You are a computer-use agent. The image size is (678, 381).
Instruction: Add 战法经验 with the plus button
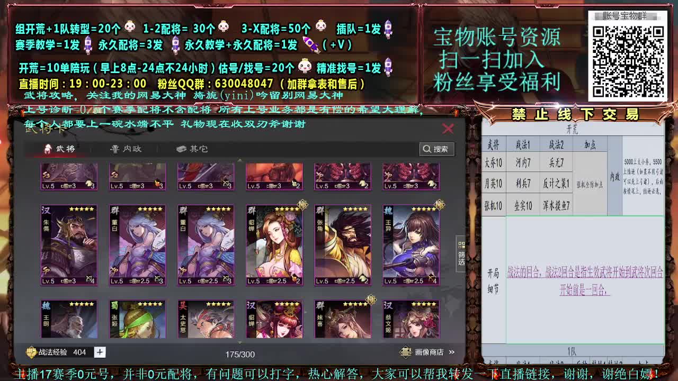tap(100, 352)
